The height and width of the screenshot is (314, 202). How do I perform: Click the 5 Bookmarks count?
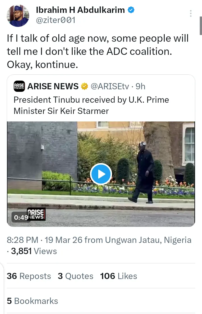[33, 301]
